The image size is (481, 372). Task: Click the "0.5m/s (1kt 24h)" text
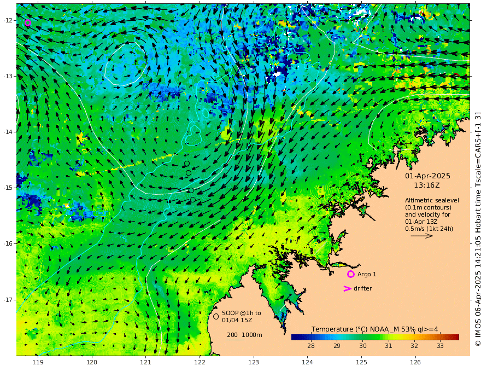429,229
